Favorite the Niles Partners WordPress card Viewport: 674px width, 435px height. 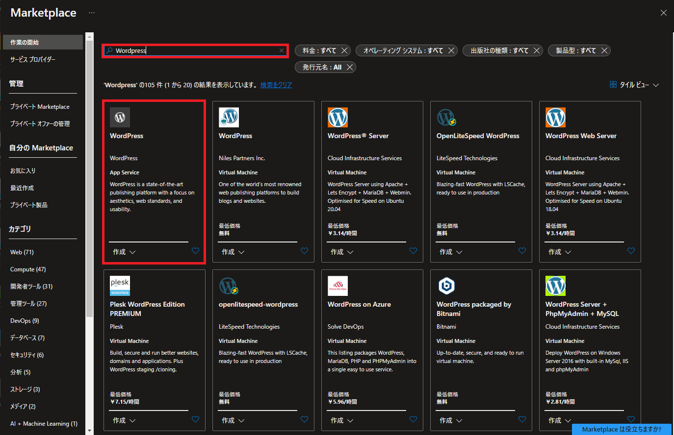click(x=304, y=251)
